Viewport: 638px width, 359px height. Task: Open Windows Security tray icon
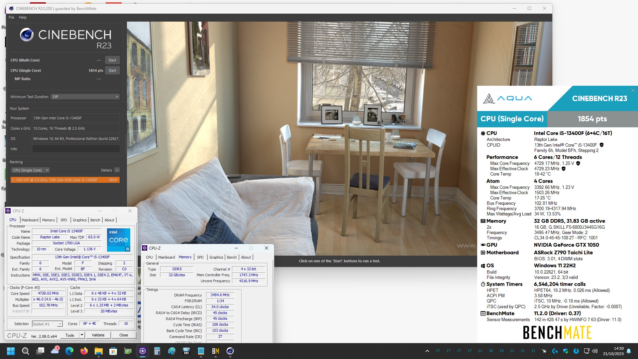[566, 351]
